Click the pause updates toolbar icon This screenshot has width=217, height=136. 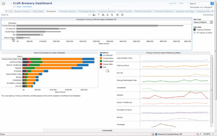pyautogui.click(x=117, y=15)
